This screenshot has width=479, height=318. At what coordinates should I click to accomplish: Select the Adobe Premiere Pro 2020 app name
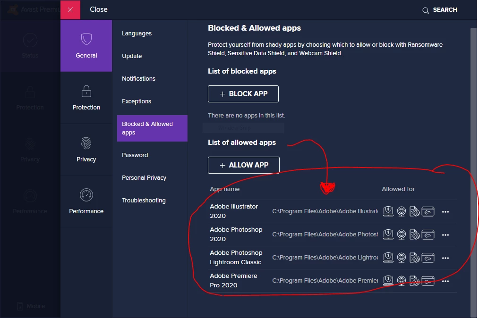pos(234,280)
